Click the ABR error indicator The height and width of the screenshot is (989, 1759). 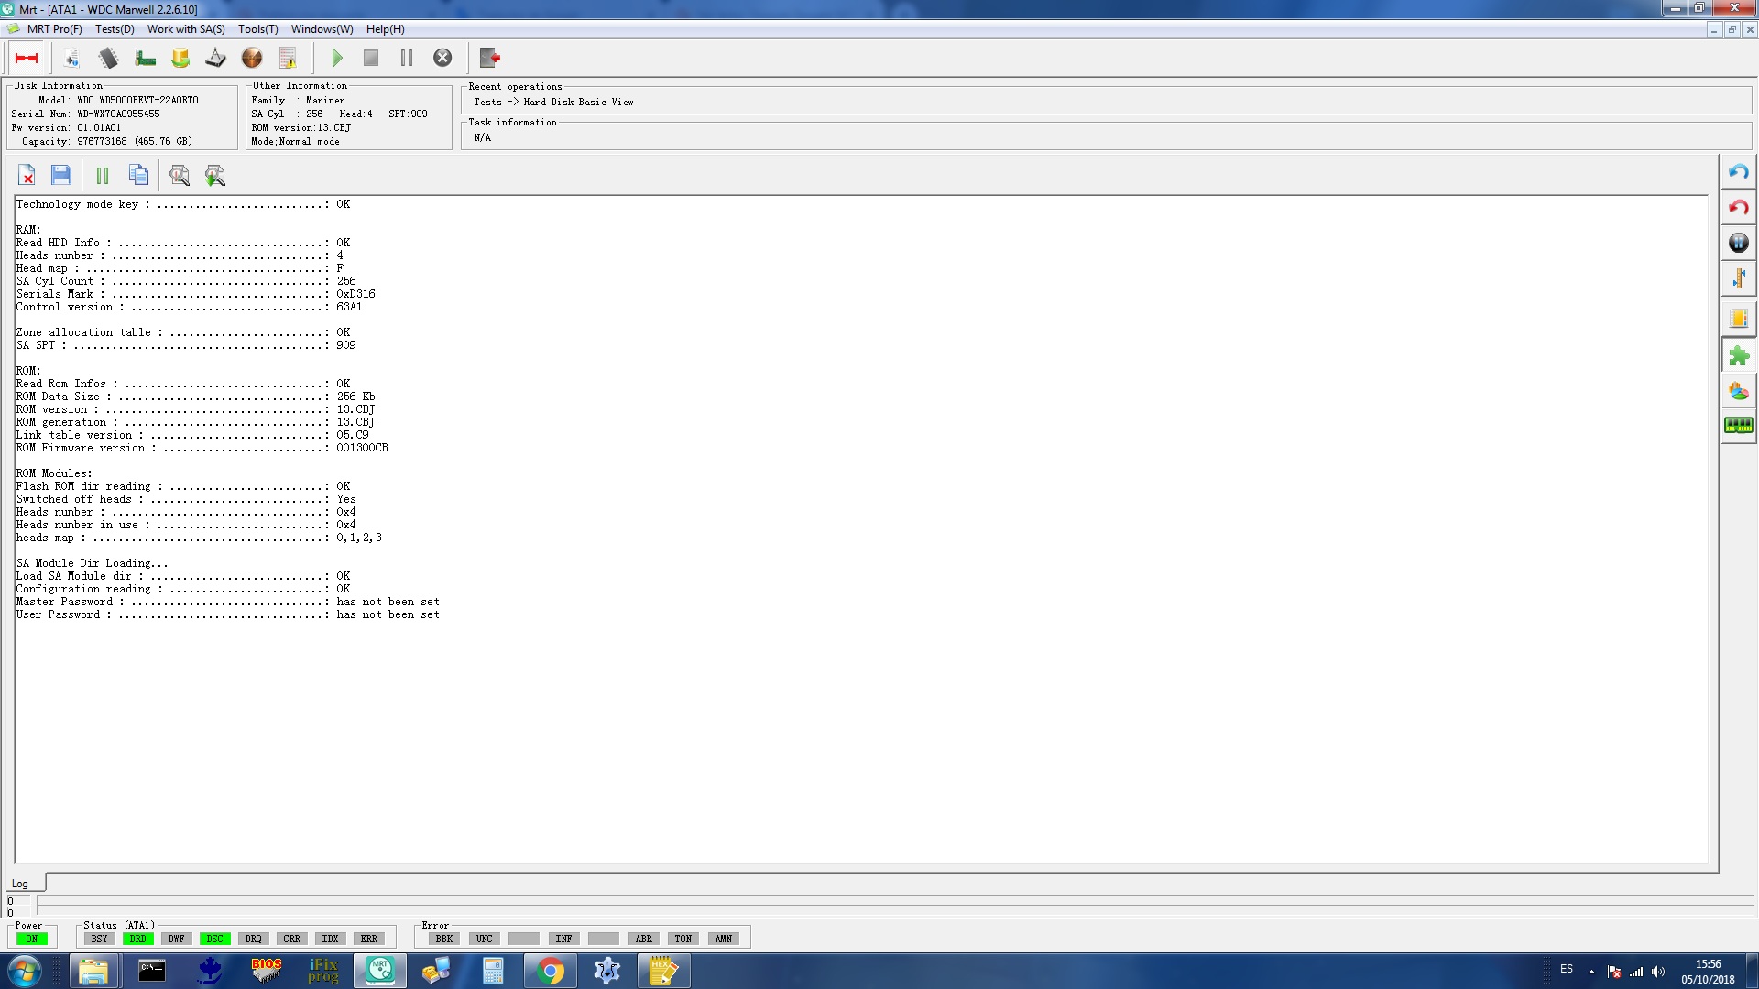[x=644, y=939]
